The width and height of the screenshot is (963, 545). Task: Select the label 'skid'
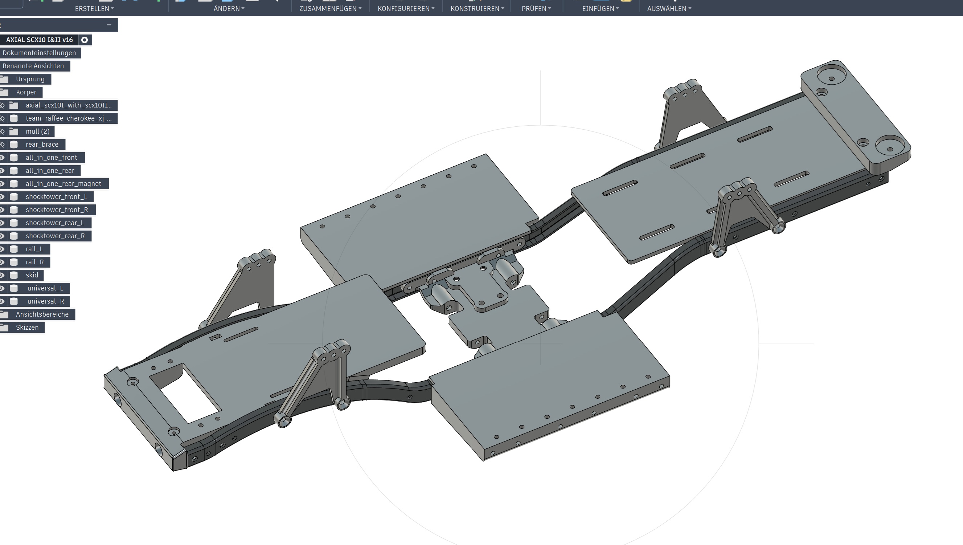click(32, 275)
